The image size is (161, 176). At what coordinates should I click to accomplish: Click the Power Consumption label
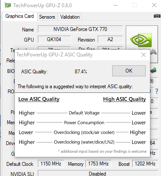(84, 123)
